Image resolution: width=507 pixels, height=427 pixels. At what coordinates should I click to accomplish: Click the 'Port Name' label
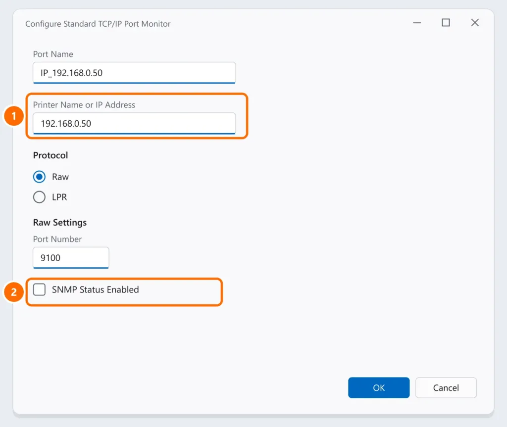click(x=53, y=54)
